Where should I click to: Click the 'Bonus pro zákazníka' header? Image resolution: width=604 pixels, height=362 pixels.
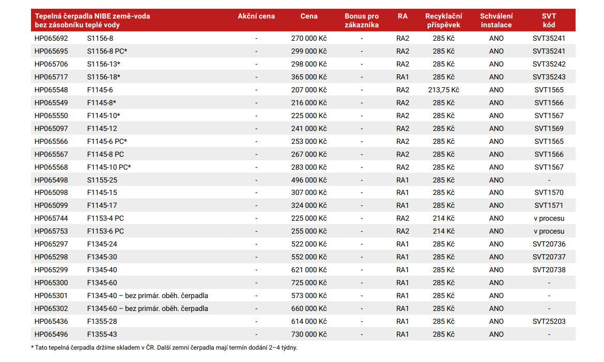click(362, 20)
